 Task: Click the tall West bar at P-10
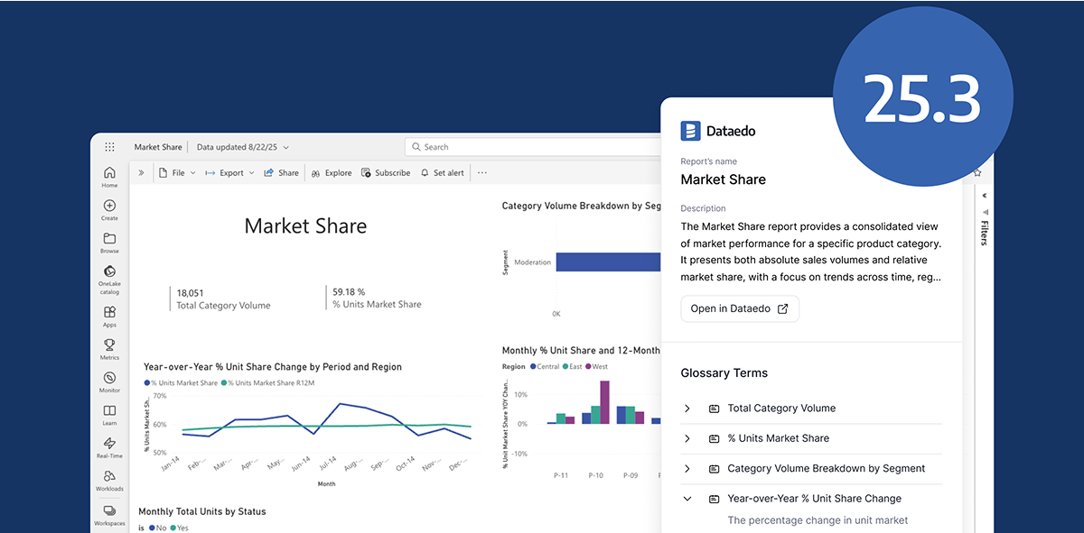click(x=604, y=402)
